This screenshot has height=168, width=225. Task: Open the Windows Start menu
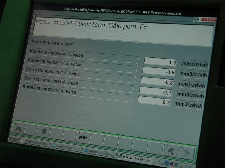14,139
